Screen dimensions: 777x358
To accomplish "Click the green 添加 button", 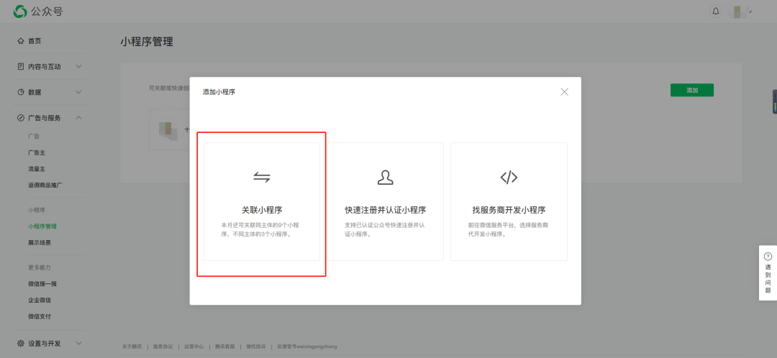I will (x=692, y=90).
